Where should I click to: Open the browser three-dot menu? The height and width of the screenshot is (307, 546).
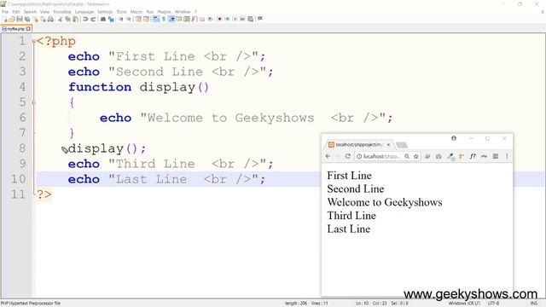tap(507, 157)
